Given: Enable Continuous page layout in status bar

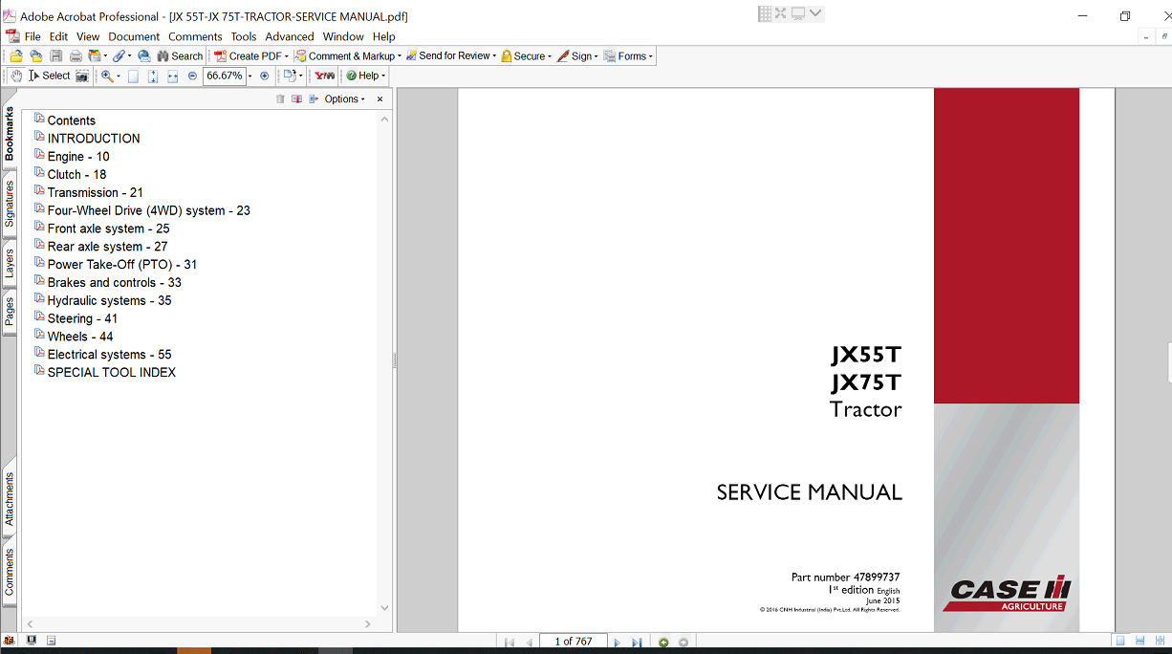Looking at the screenshot, I should (x=1140, y=641).
